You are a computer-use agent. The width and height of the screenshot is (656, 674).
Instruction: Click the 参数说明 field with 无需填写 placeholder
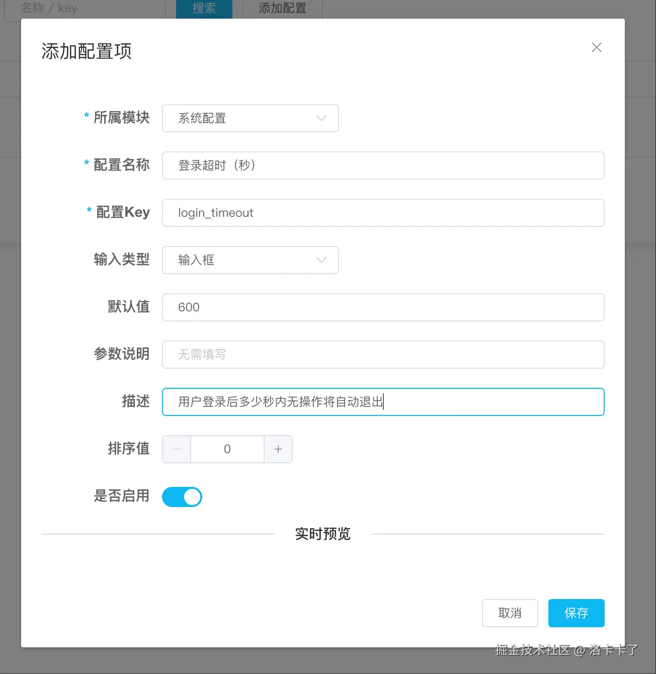pos(383,355)
